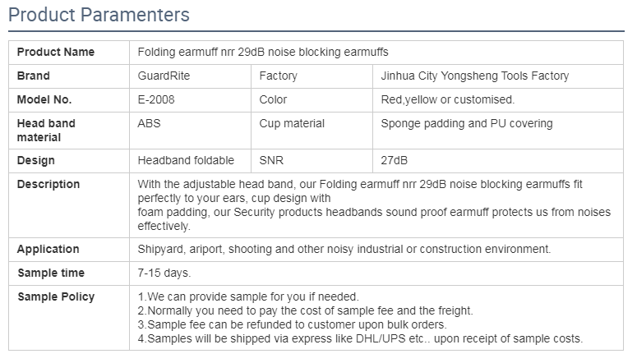Click Jinhua City Yongsheng Tools Factory
Screen dimensions: 637x363
click(x=475, y=76)
